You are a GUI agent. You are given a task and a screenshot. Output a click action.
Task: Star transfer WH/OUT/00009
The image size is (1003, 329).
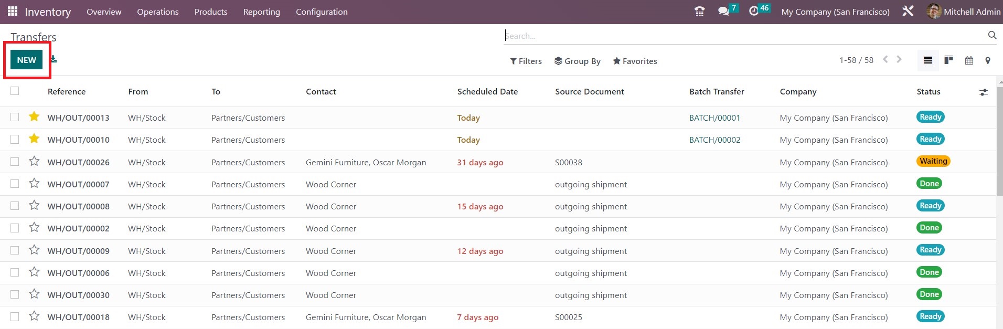coord(34,250)
